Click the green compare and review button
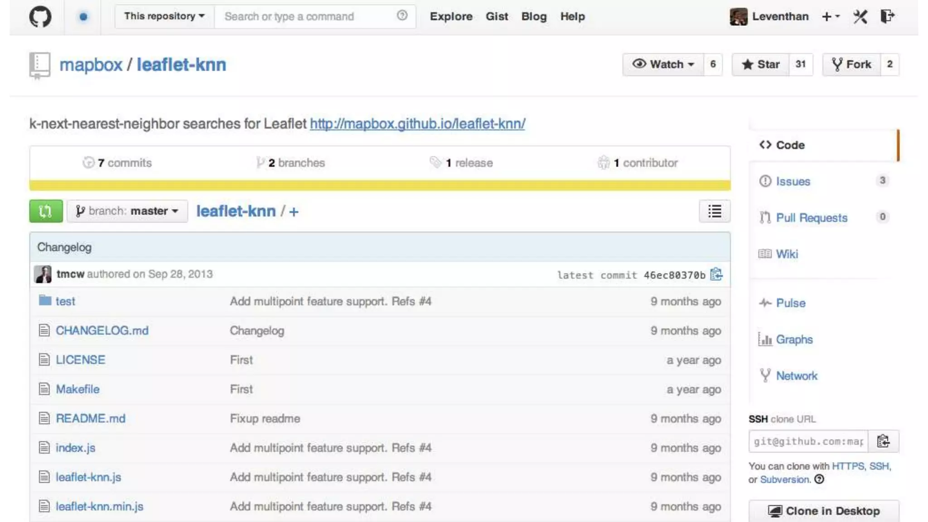The width and height of the screenshot is (928, 522). 46,211
